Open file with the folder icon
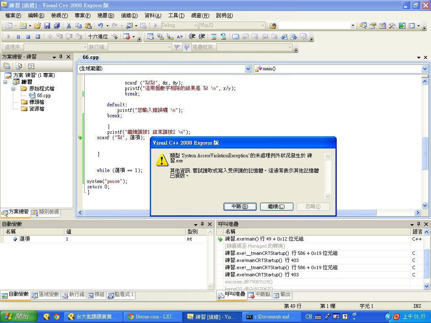Viewport: 431px width, 323px height. (37, 26)
